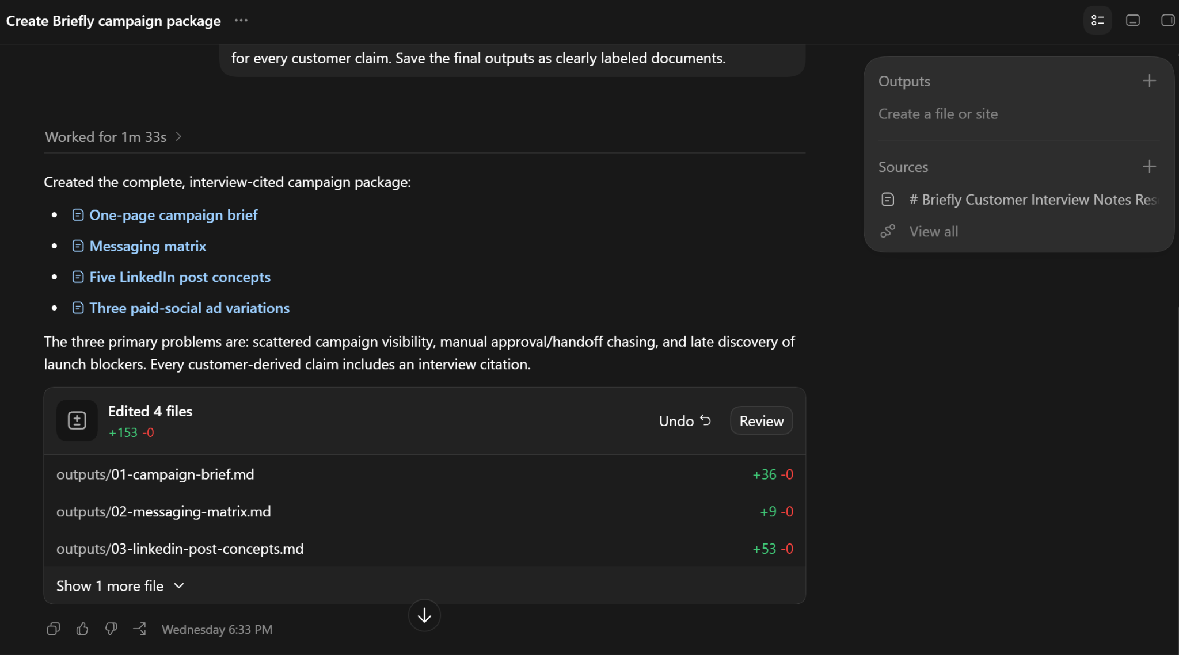The height and width of the screenshot is (655, 1179).
Task: Share the response with the arrow icon
Action: point(140,629)
